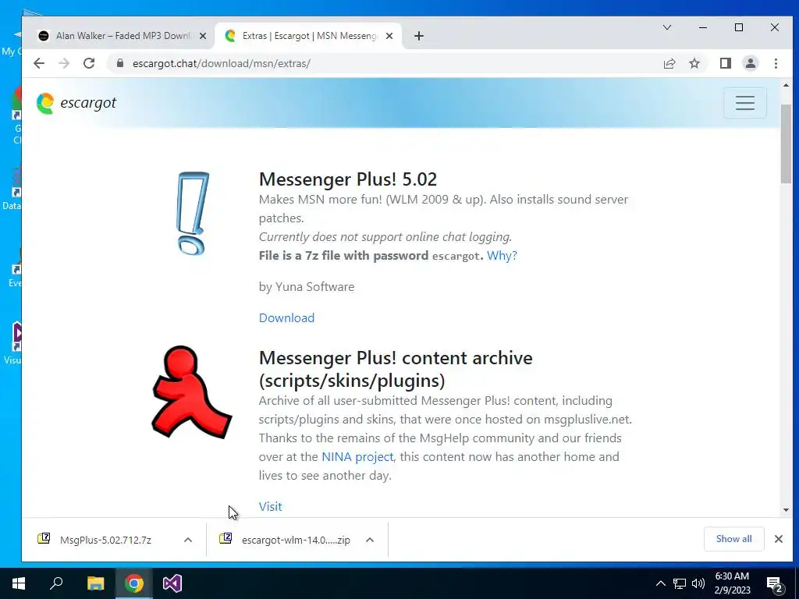799x599 pixels.
Task: Open the Chrome side panel
Action: click(x=725, y=63)
